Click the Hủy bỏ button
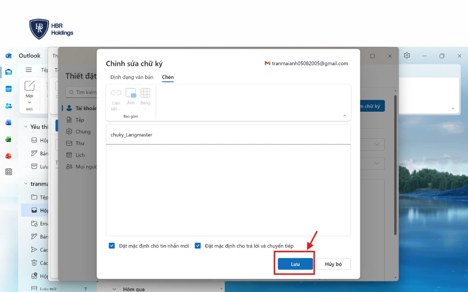The width and height of the screenshot is (468, 292). tap(333, 264)
